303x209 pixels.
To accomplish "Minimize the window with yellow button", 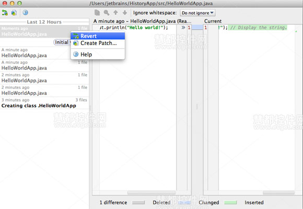I will coord(12,3).
